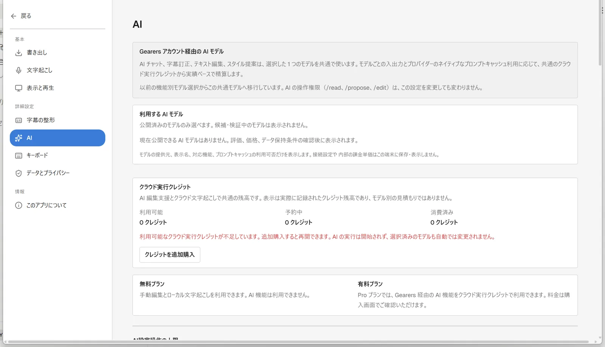Click the クラウド実行クレジット heading

point(165,187)
